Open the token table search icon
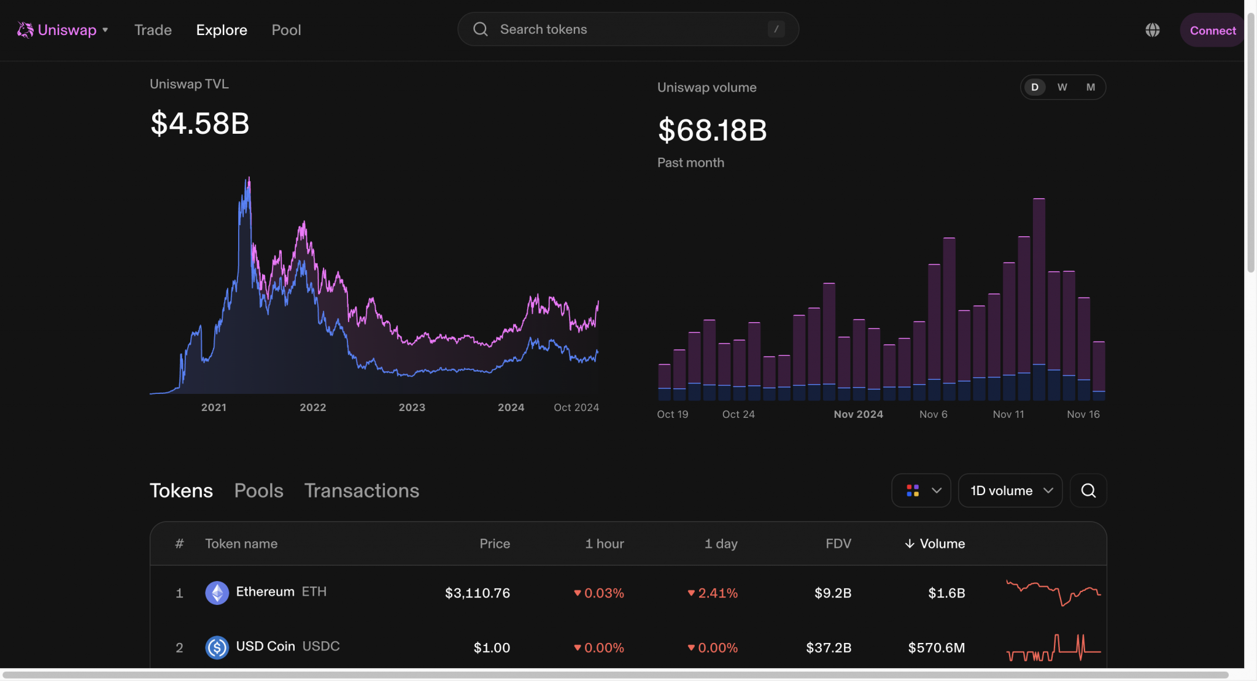The width and height of the screenshot is (1257, 681). (x=1088, y=490)
